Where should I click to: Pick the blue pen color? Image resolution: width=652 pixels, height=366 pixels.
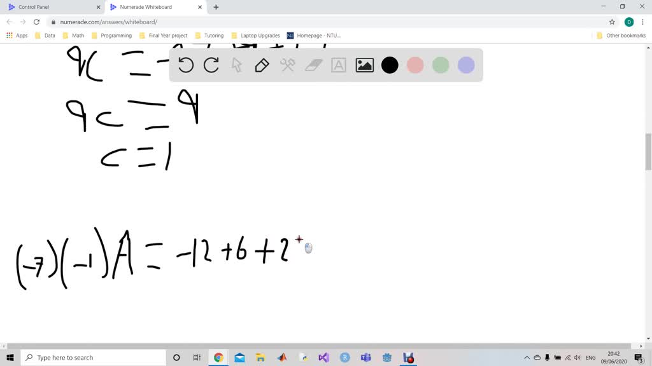[x=466, y=65]
